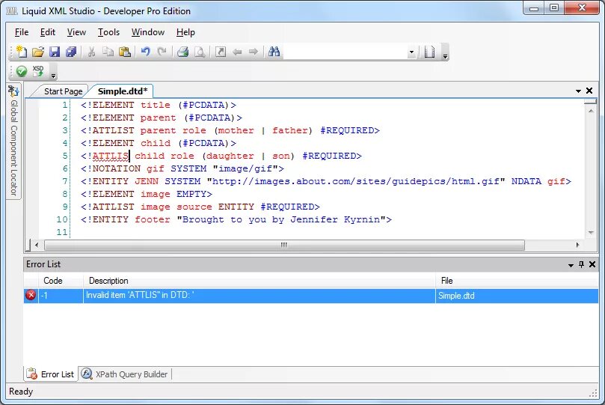
Task: Click line number 11 in the gutter
Action: [62, 232]
